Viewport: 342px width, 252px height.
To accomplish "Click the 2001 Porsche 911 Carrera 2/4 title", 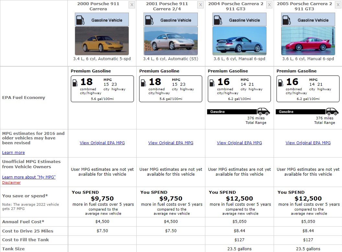I will pyautogui.click(x=167, y=6).
